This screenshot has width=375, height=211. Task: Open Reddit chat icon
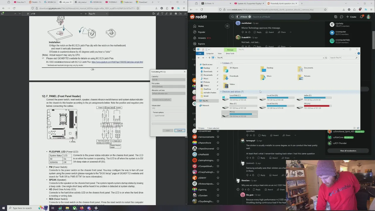[342, 17]
